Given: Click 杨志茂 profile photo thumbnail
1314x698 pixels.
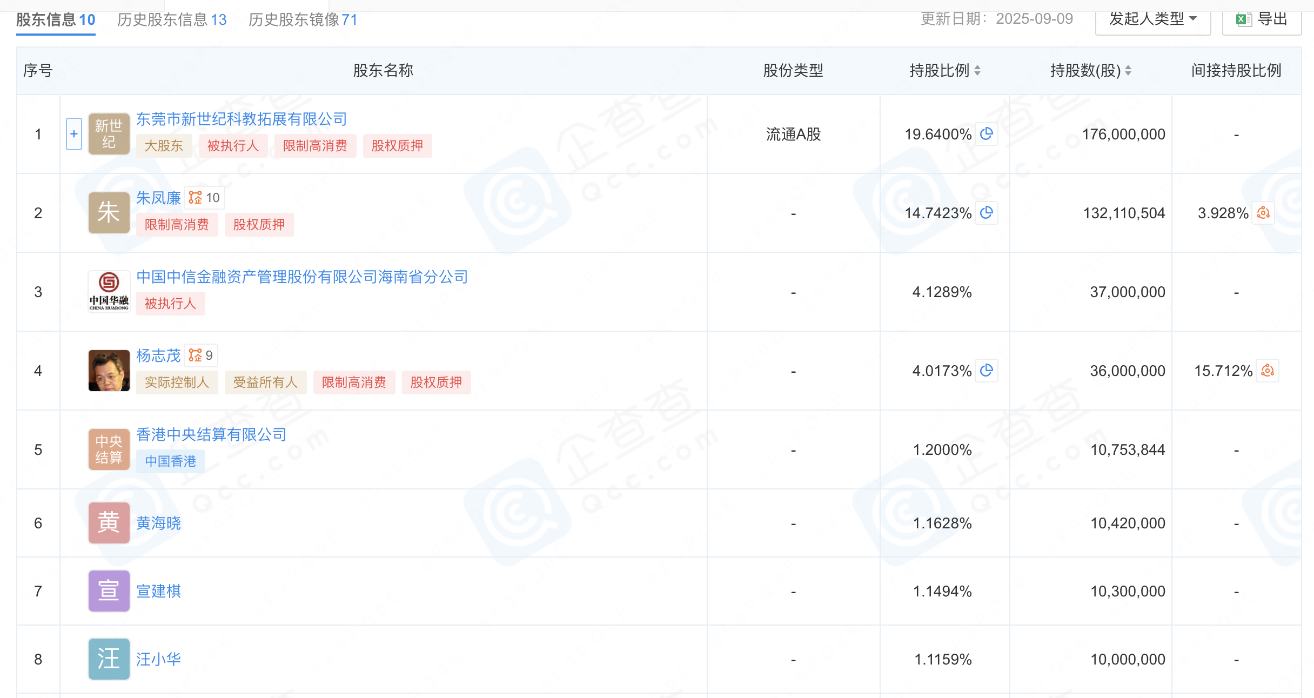Looking at the screenshot, I should point(109,371).
